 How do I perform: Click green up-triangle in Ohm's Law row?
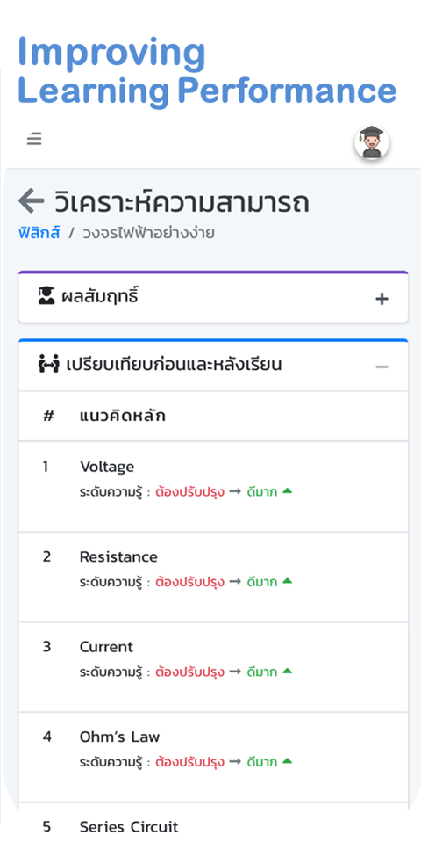tap(288, 761)
